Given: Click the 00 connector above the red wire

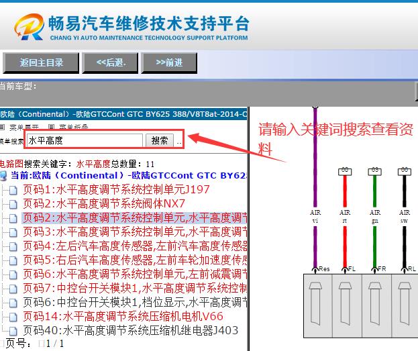Looking at the screenshot, I should click(345, 171).
